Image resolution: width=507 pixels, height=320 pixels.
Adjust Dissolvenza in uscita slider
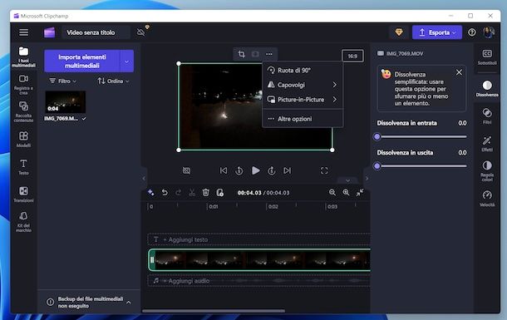pyautogui.click(x=421, y=166)
